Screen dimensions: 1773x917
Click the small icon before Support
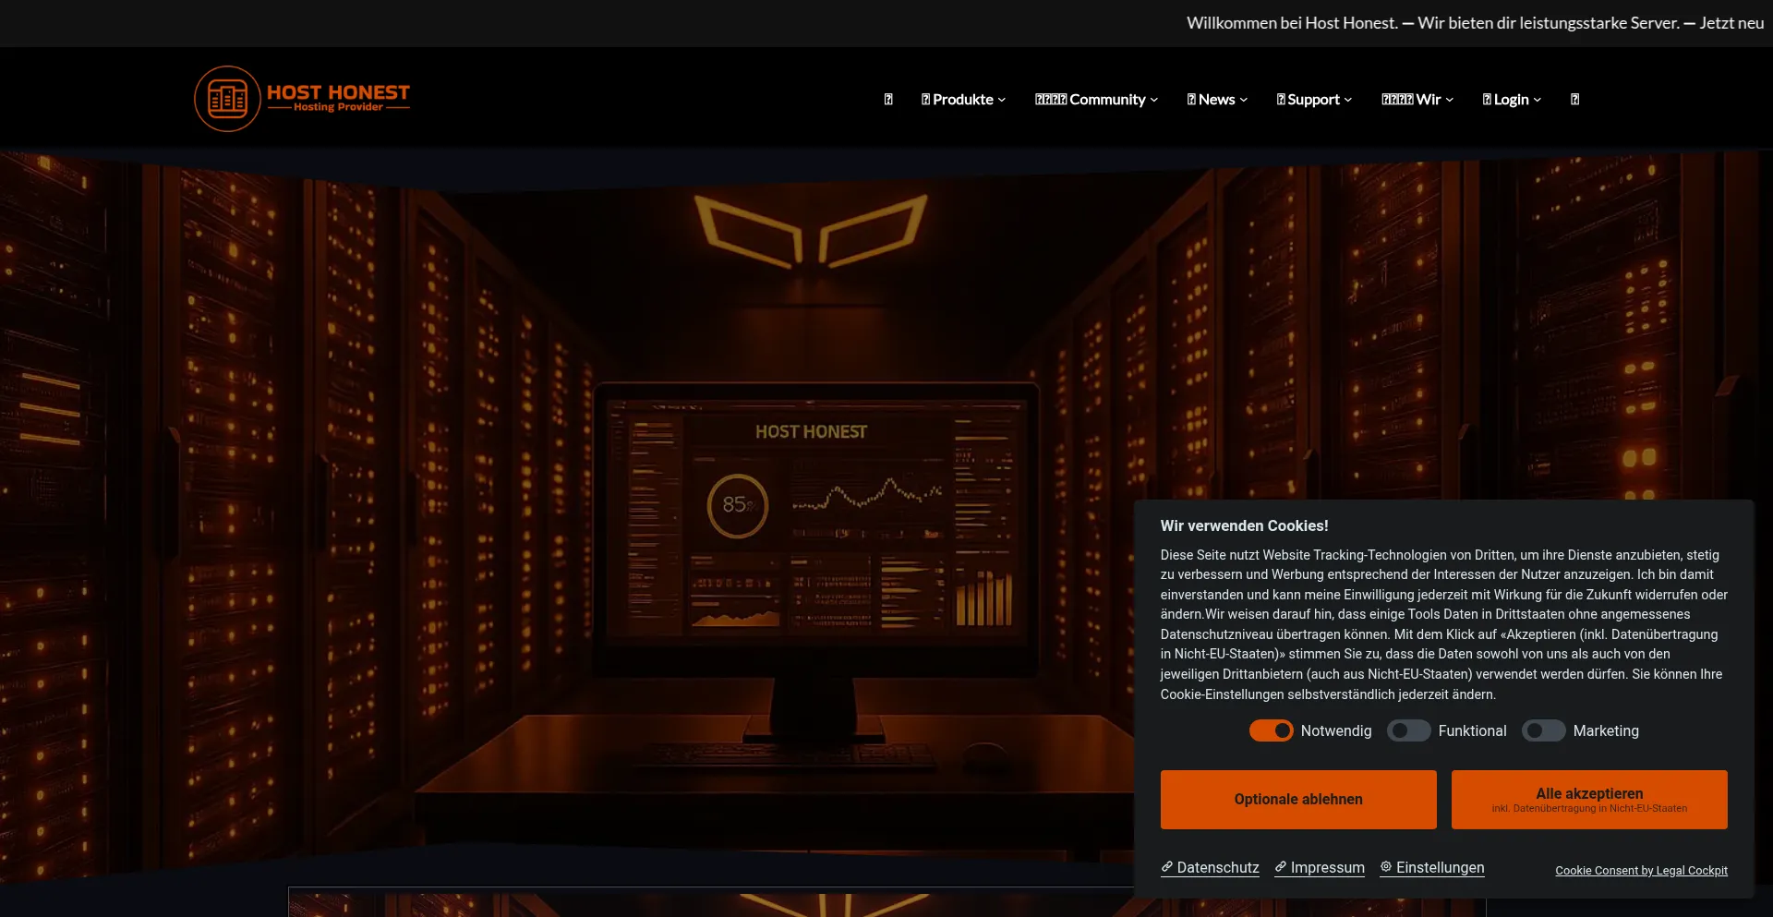[x=1281, y=100]
